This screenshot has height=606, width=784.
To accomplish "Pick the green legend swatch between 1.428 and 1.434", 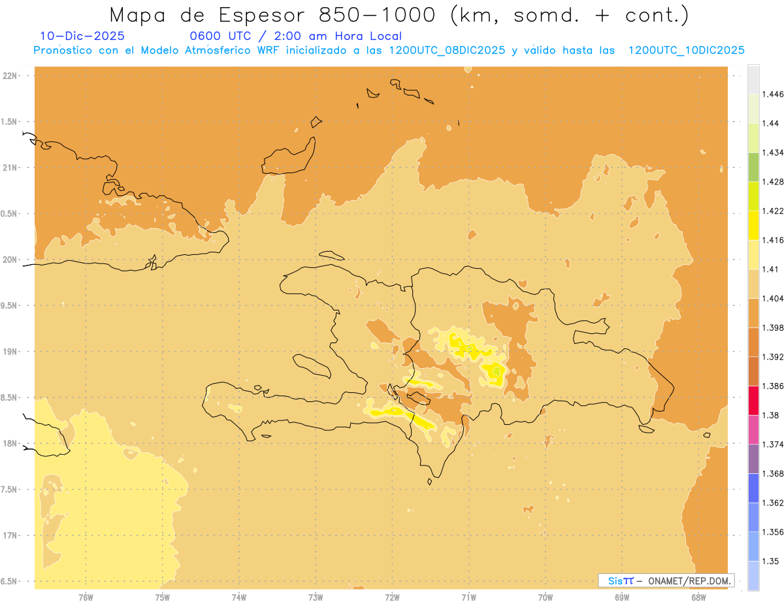I will click(x=753, y=167).
